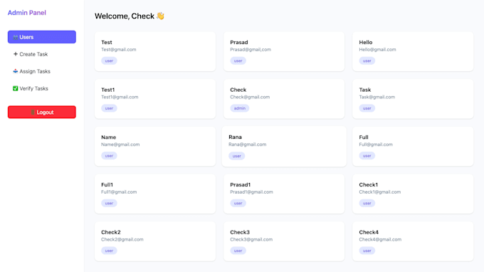
Task: Click the Check3@gmail.com email
Action: (x=251, y=239)
